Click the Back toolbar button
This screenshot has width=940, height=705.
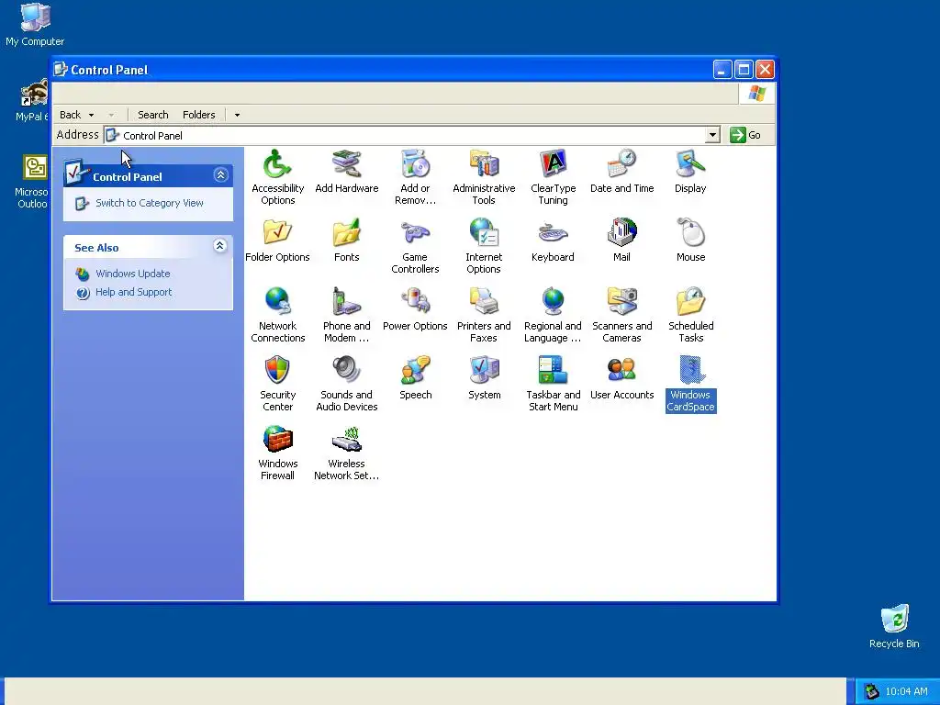pos(70,115)
